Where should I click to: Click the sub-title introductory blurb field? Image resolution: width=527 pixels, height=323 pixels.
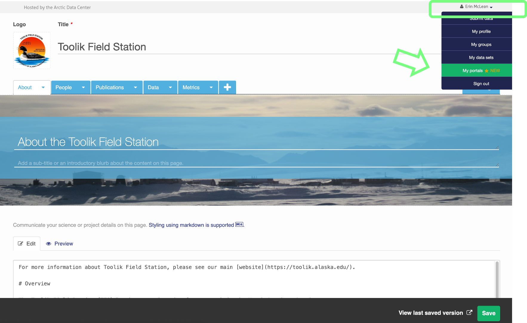[x=257, y=163]
